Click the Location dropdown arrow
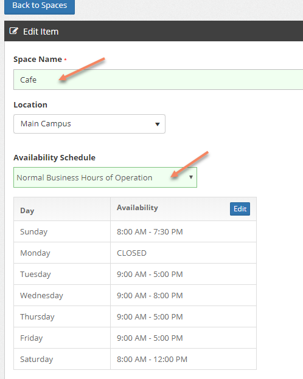Screen dimensions: 303x379 pyautogui.click(x=158, y=124)
